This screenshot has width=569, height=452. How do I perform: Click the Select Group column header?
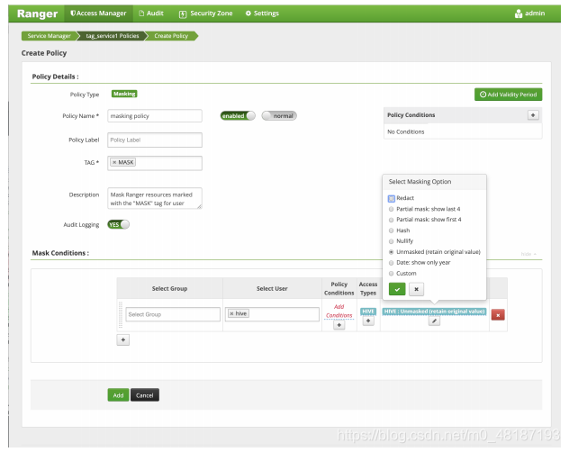click(x=169, y=289)
